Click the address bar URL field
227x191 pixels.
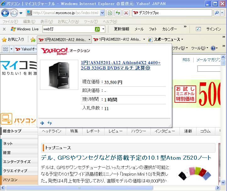tap(66, 13)
